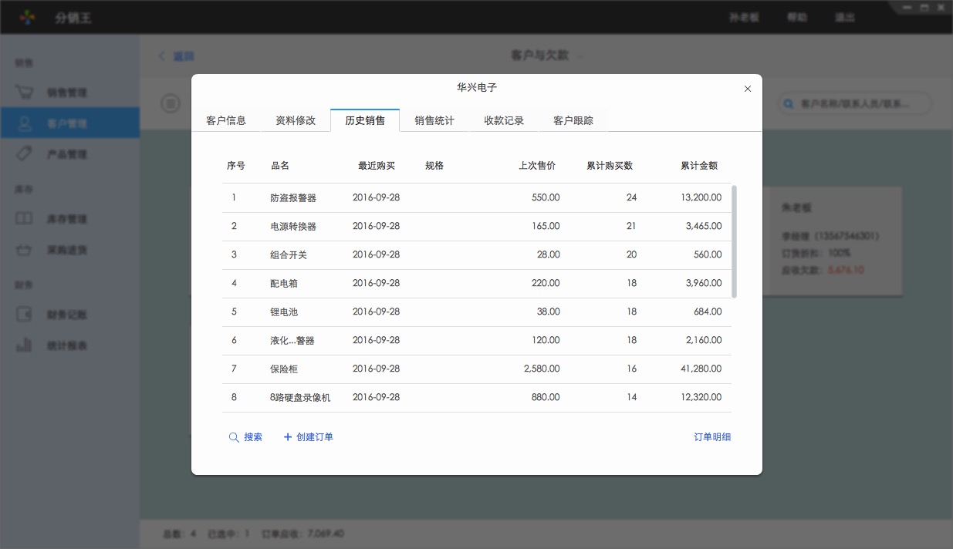The image size is (953, 549).
Task: Click the plus icon for 创建订单
Action: [288, 437]
